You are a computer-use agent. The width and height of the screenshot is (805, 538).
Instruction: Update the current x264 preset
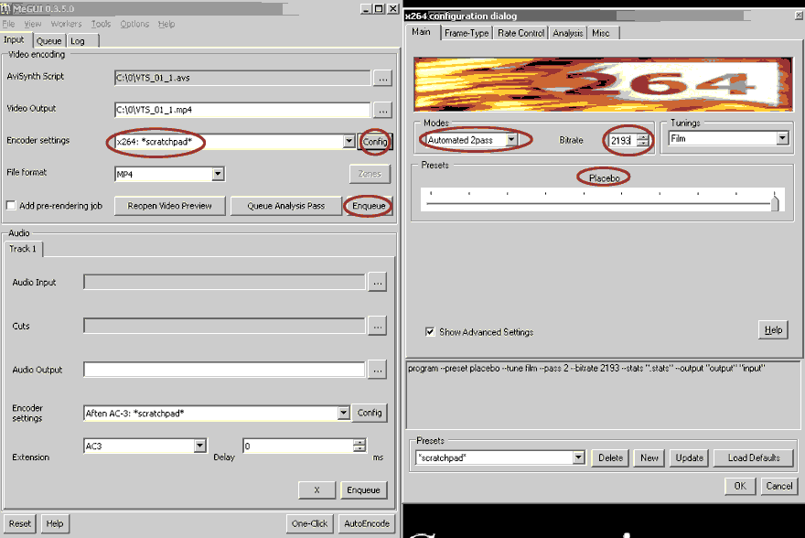[690, 457]
